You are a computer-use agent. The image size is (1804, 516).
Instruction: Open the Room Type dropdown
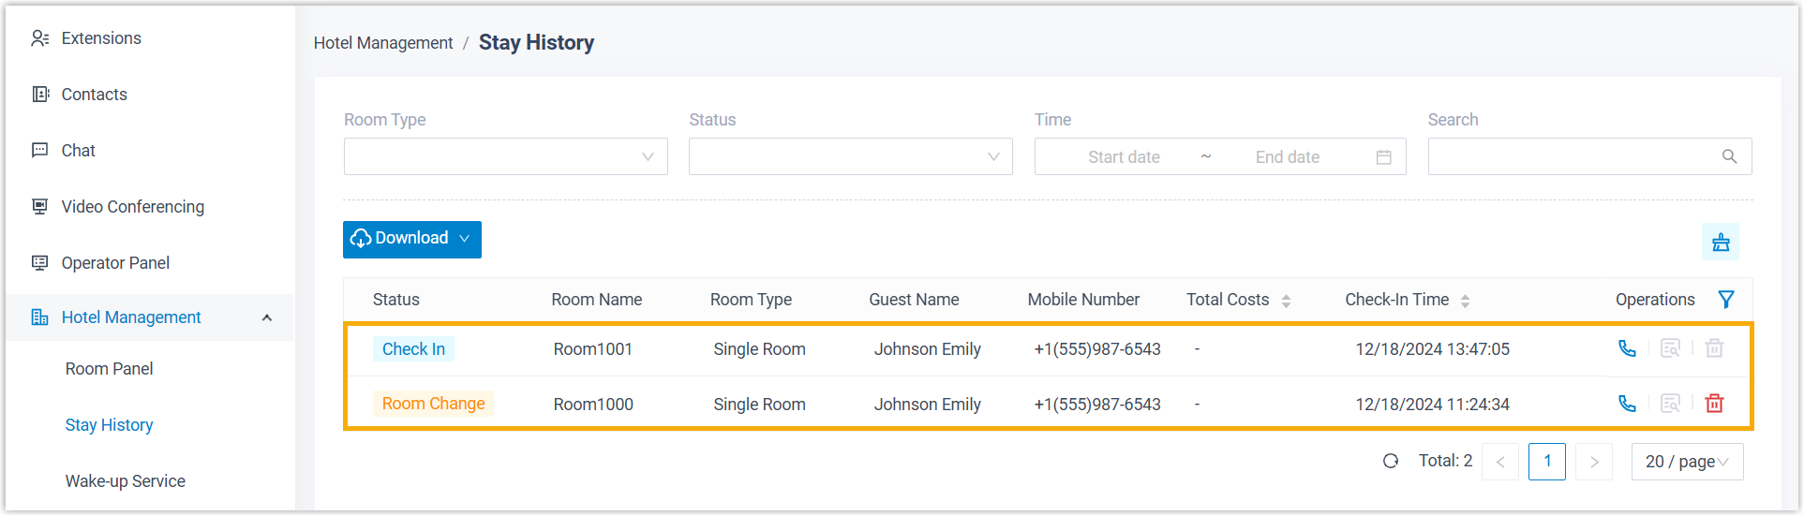(505, 157)
